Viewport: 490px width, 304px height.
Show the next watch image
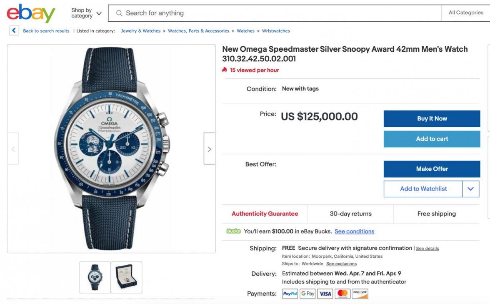(x=209, y=149)
